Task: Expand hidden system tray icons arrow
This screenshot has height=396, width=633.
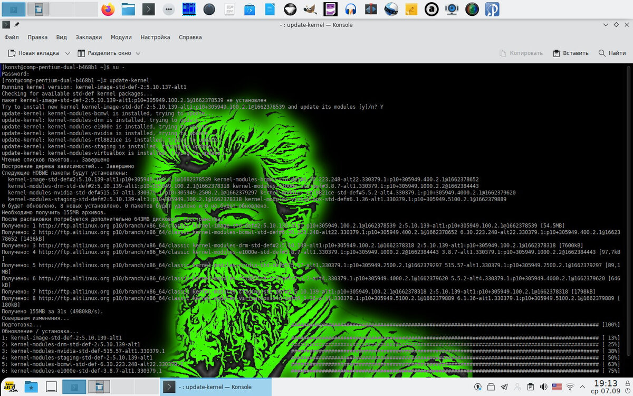Action: pos(583,387)
